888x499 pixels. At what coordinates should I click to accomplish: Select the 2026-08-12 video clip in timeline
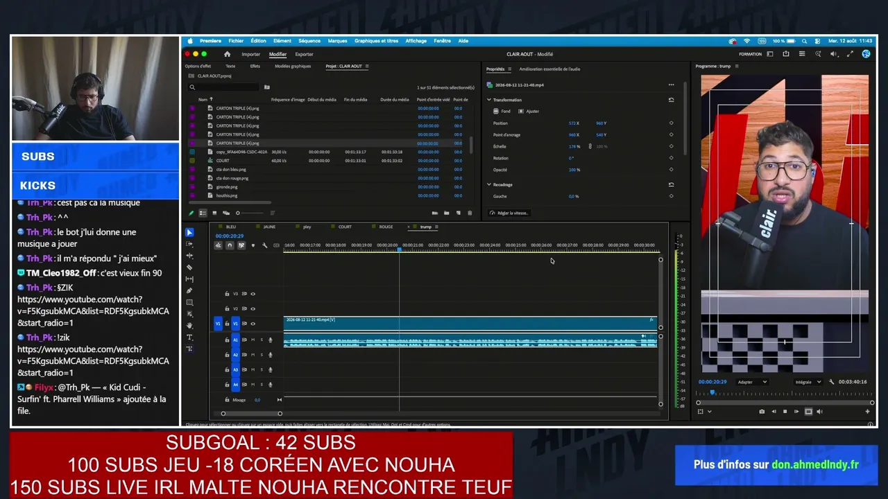click(x=470, y=323)
